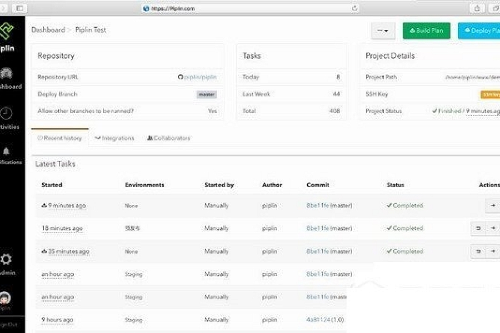Reload the page with the refresh icon
This screenshot has width=500, height=333.
(354, 8)
